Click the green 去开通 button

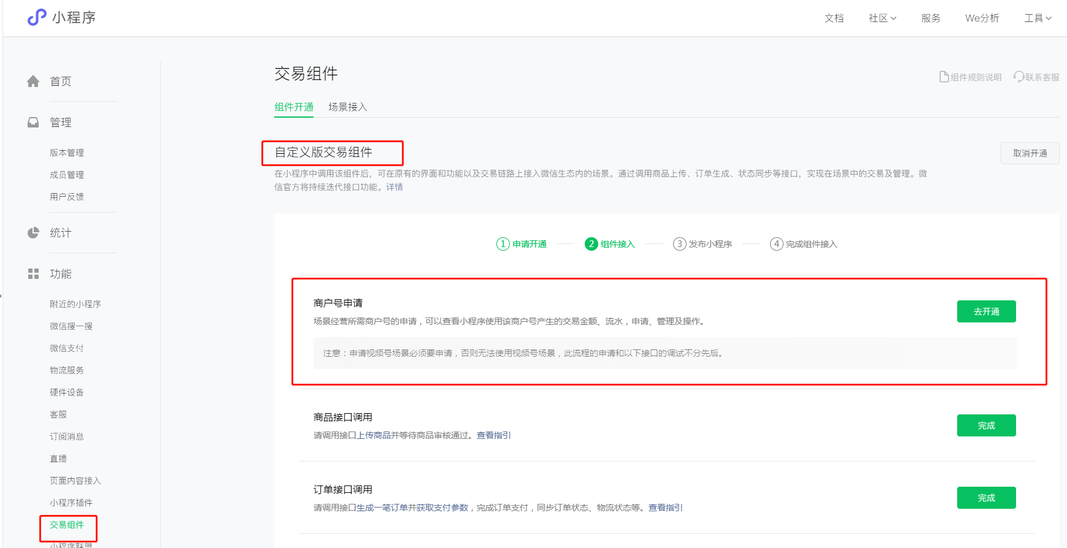pos(986,311)
